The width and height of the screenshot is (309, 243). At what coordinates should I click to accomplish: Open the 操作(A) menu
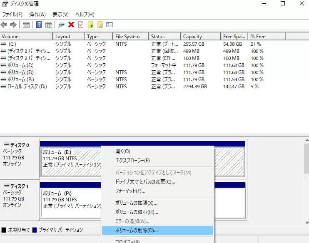pyautogui.click(x=37, y=15)
